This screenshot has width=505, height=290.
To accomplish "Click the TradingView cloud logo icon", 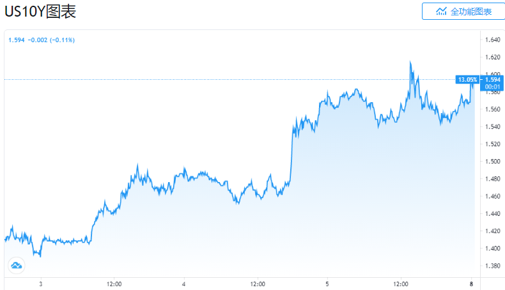I will [16, 265].
